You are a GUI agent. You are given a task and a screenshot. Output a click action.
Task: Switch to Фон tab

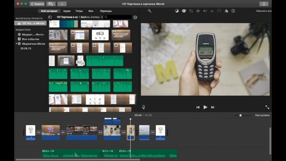pos(91,11)
